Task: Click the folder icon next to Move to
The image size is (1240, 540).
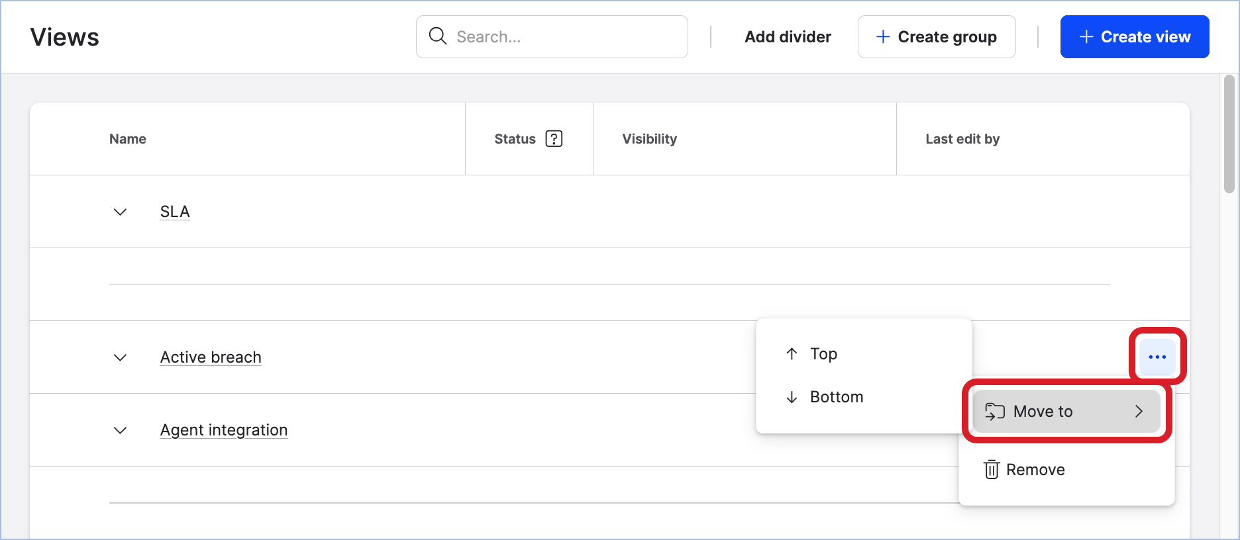Action: point(994,411)
